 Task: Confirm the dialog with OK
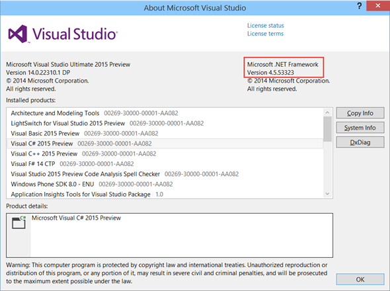point(360,279)
